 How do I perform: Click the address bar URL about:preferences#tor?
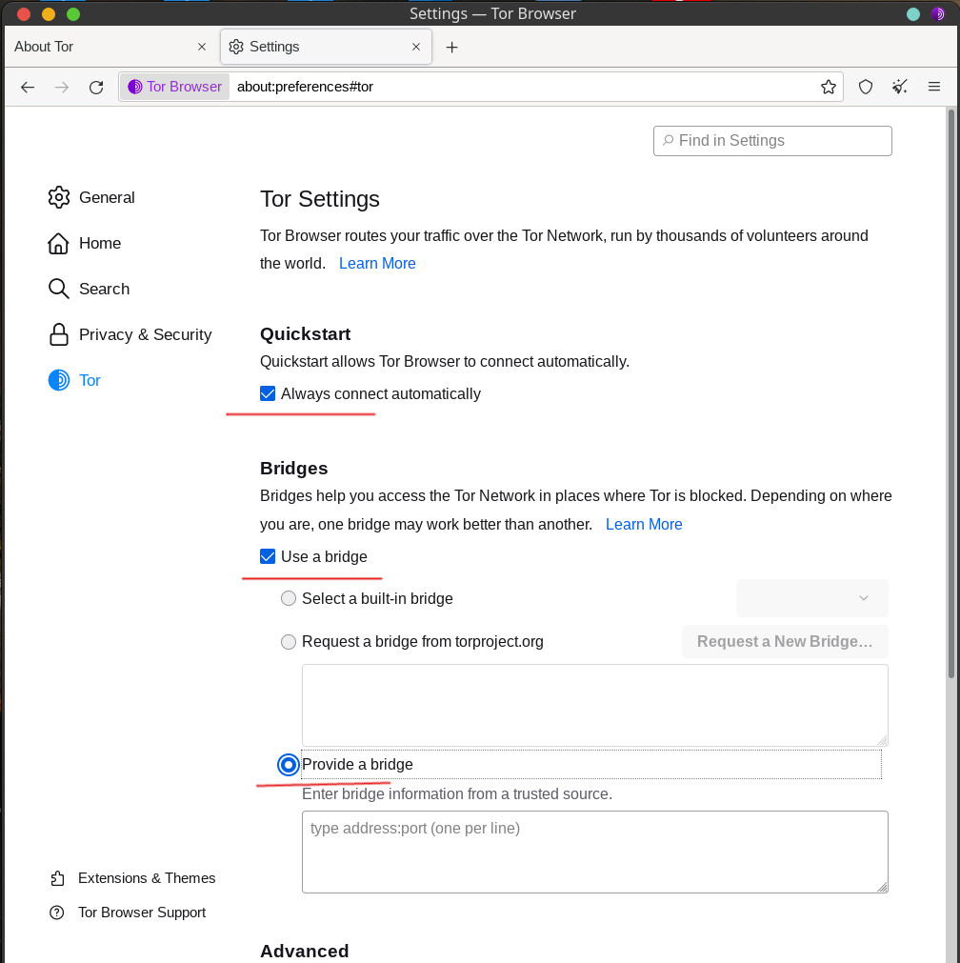tap(306, 87)
